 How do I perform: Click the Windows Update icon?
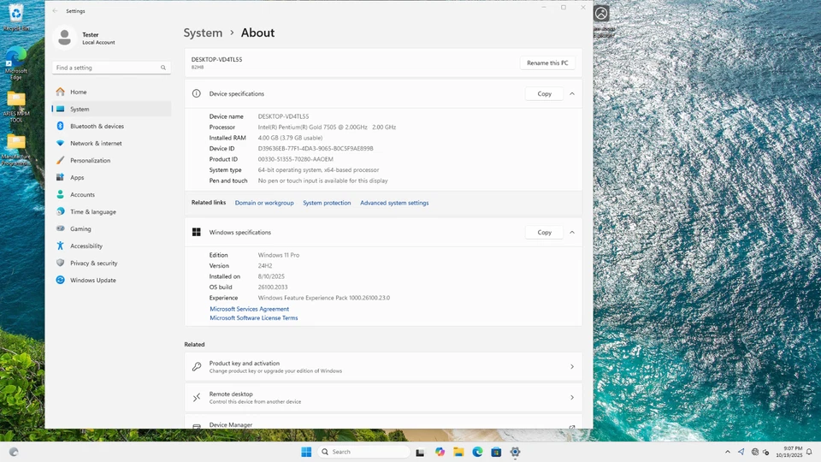coord(61,280)
